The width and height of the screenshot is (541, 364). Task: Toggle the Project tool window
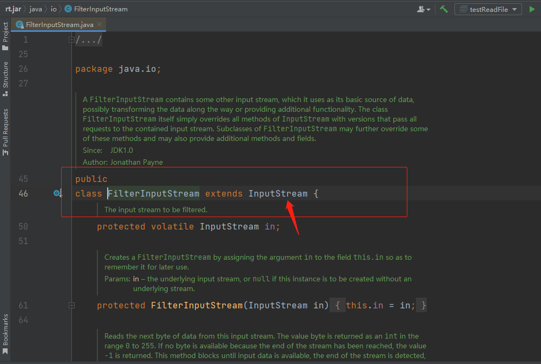point(5,33)
